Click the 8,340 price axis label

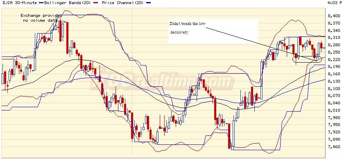pyautogui.click(x=334, y=30)
